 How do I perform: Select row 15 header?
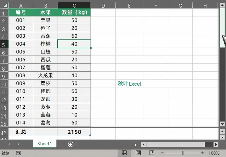(x=4, y=123)
